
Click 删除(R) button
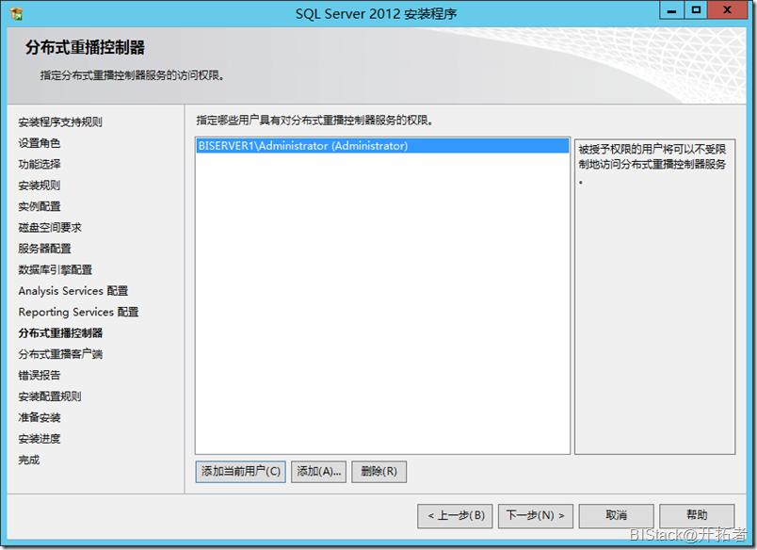click(x=379, y=471)
